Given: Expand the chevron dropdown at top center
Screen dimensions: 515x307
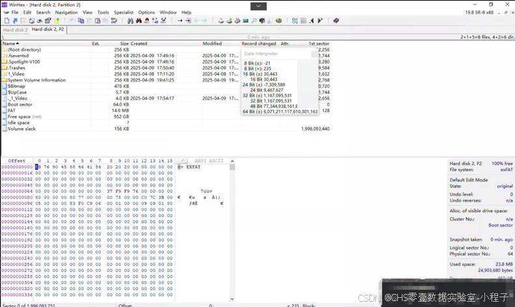Looking at the screenshot, I should click(x=259, y=6).
